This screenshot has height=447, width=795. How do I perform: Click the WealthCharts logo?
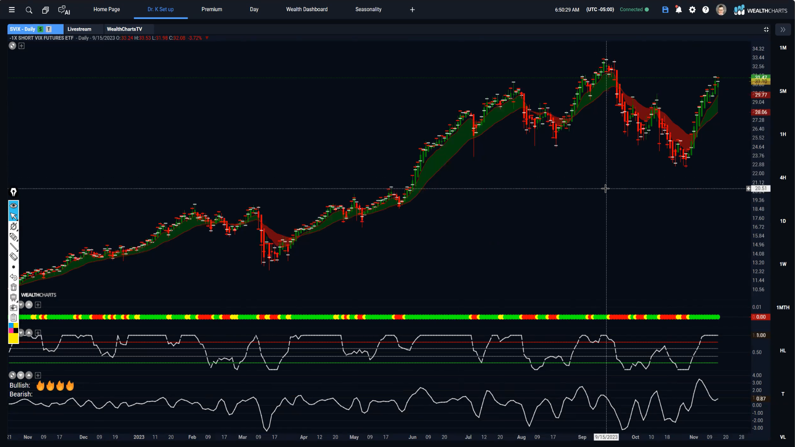(x=761, y=10)
